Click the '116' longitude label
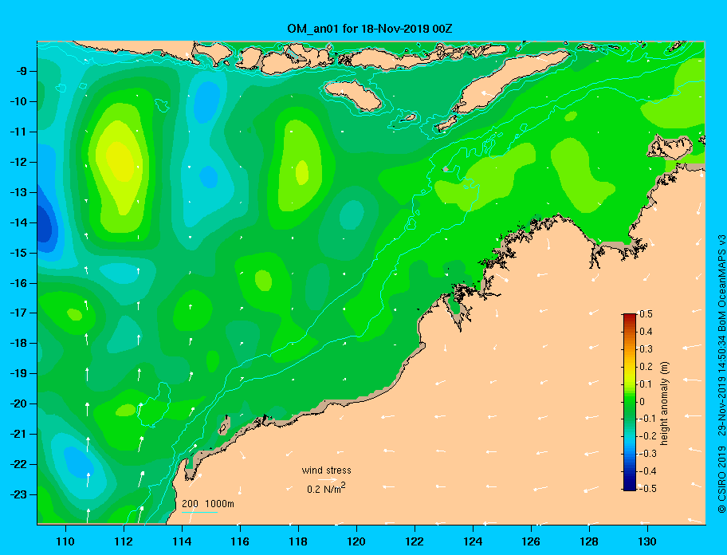727x555 pixels. (240, 541)
